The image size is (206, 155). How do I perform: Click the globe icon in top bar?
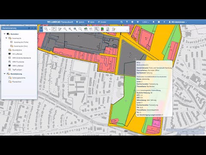(138, 22)
